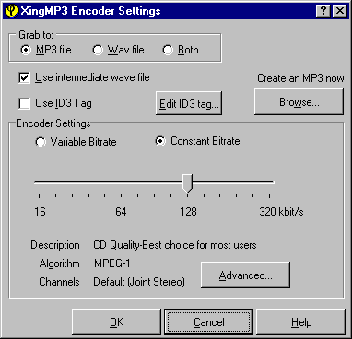
Task: Click the XingMP3 app icon in title bar
Action: (x=12, y=11)
